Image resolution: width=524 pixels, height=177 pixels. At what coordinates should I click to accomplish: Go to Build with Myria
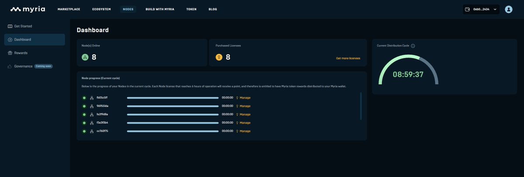click(160, 9)
